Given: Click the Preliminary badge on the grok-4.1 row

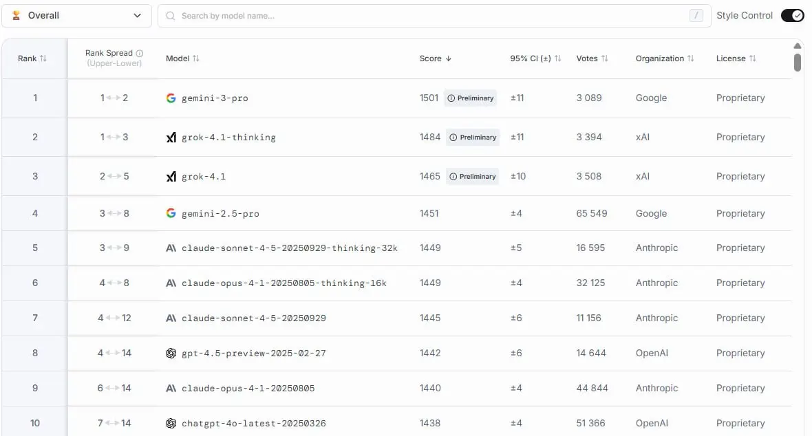Looking at the screenshot, I should click(472, 177).
